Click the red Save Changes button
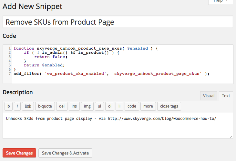236x161 pixels. (19, 153)
